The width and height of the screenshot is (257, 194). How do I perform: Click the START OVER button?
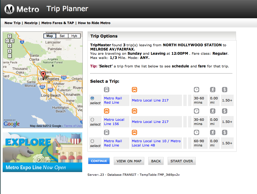point(182,161)
